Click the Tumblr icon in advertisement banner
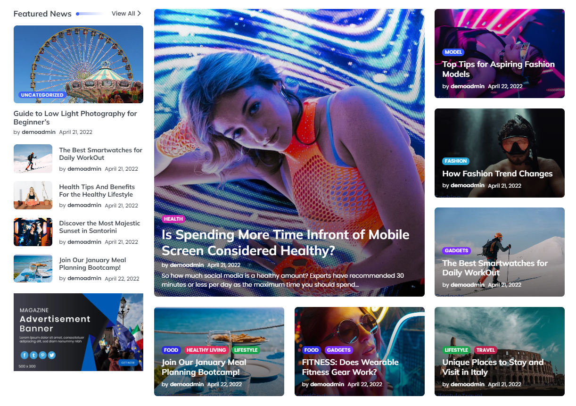Viewport: 576px width, 406px height. [x=33, y=355]
